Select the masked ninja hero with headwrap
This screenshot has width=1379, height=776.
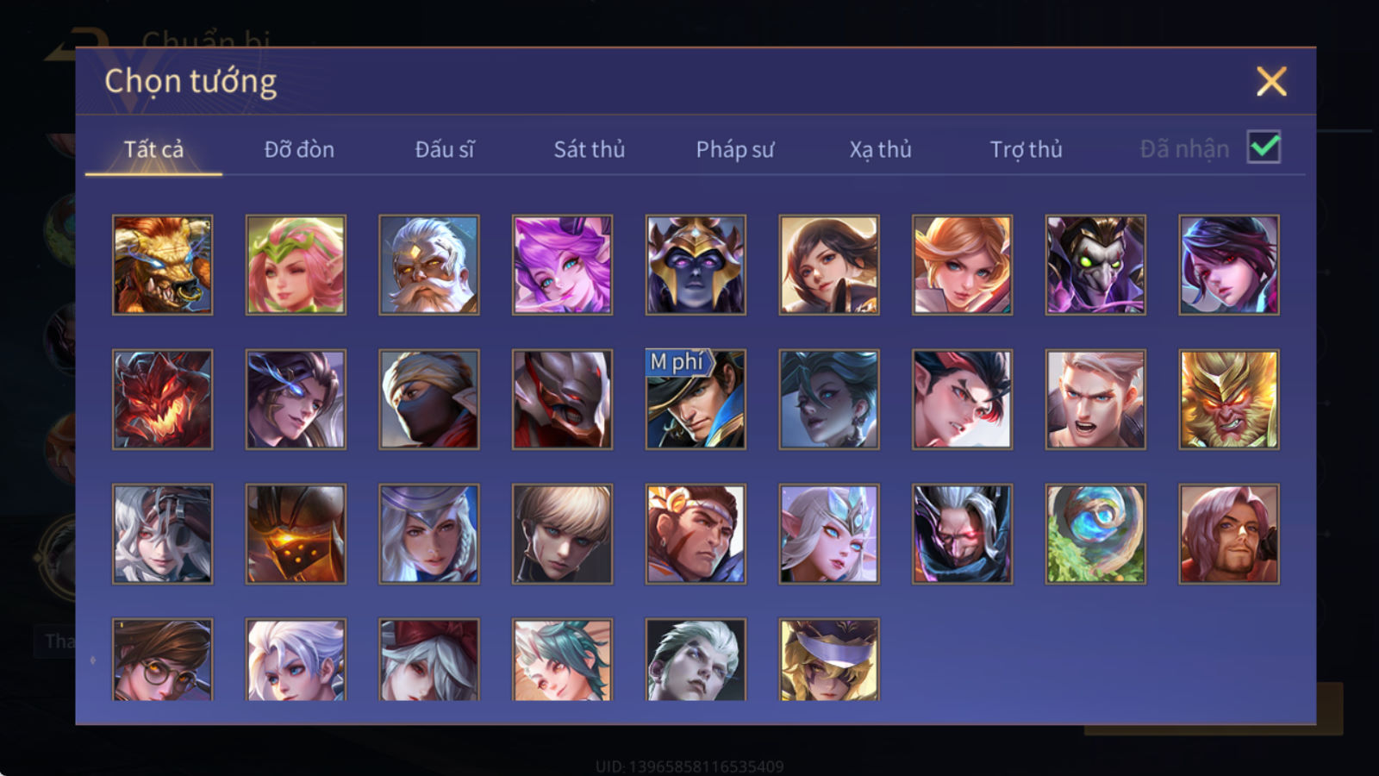point(429,399)
